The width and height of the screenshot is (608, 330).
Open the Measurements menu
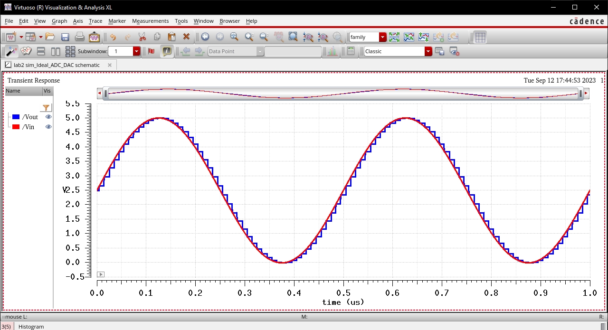point(150,21)
